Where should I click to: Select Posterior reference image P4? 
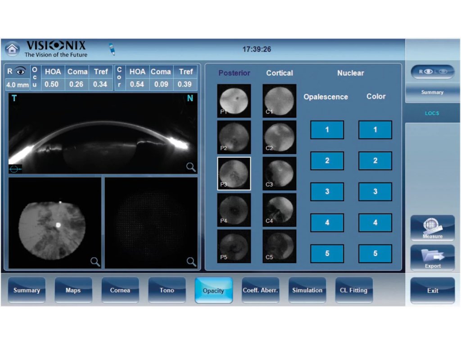[x=234, y=210]
